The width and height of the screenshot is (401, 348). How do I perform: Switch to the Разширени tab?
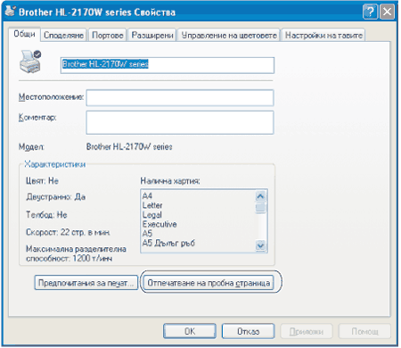pos(152,36)
